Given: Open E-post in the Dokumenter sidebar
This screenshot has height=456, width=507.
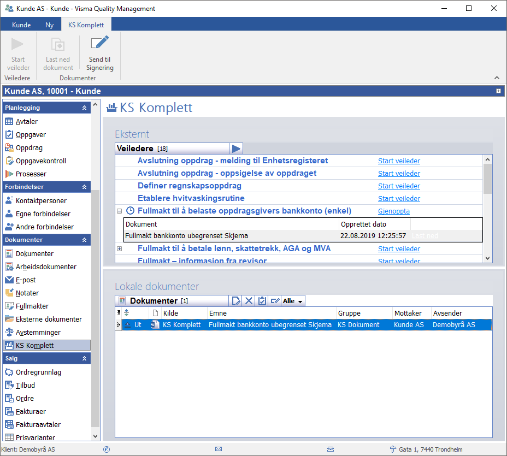Looking at the screenshot, I should [27, 280].
